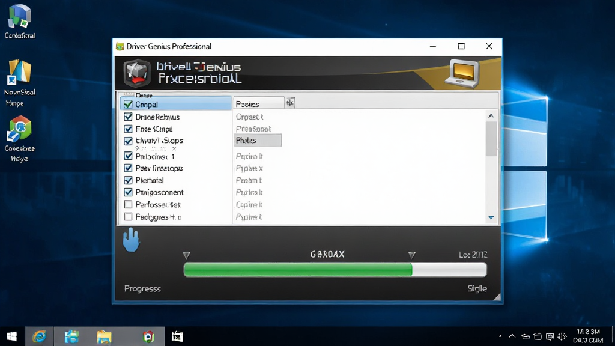Click the message notification tray icon
This screenshot has width=615, height=346.
click(x=550, y=336)
